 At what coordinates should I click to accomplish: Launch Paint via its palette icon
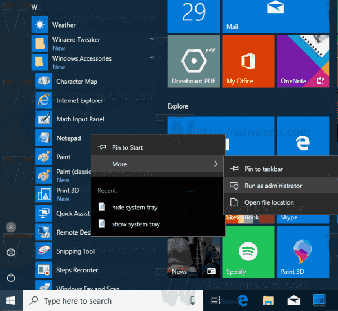click(x=44, y=157)
